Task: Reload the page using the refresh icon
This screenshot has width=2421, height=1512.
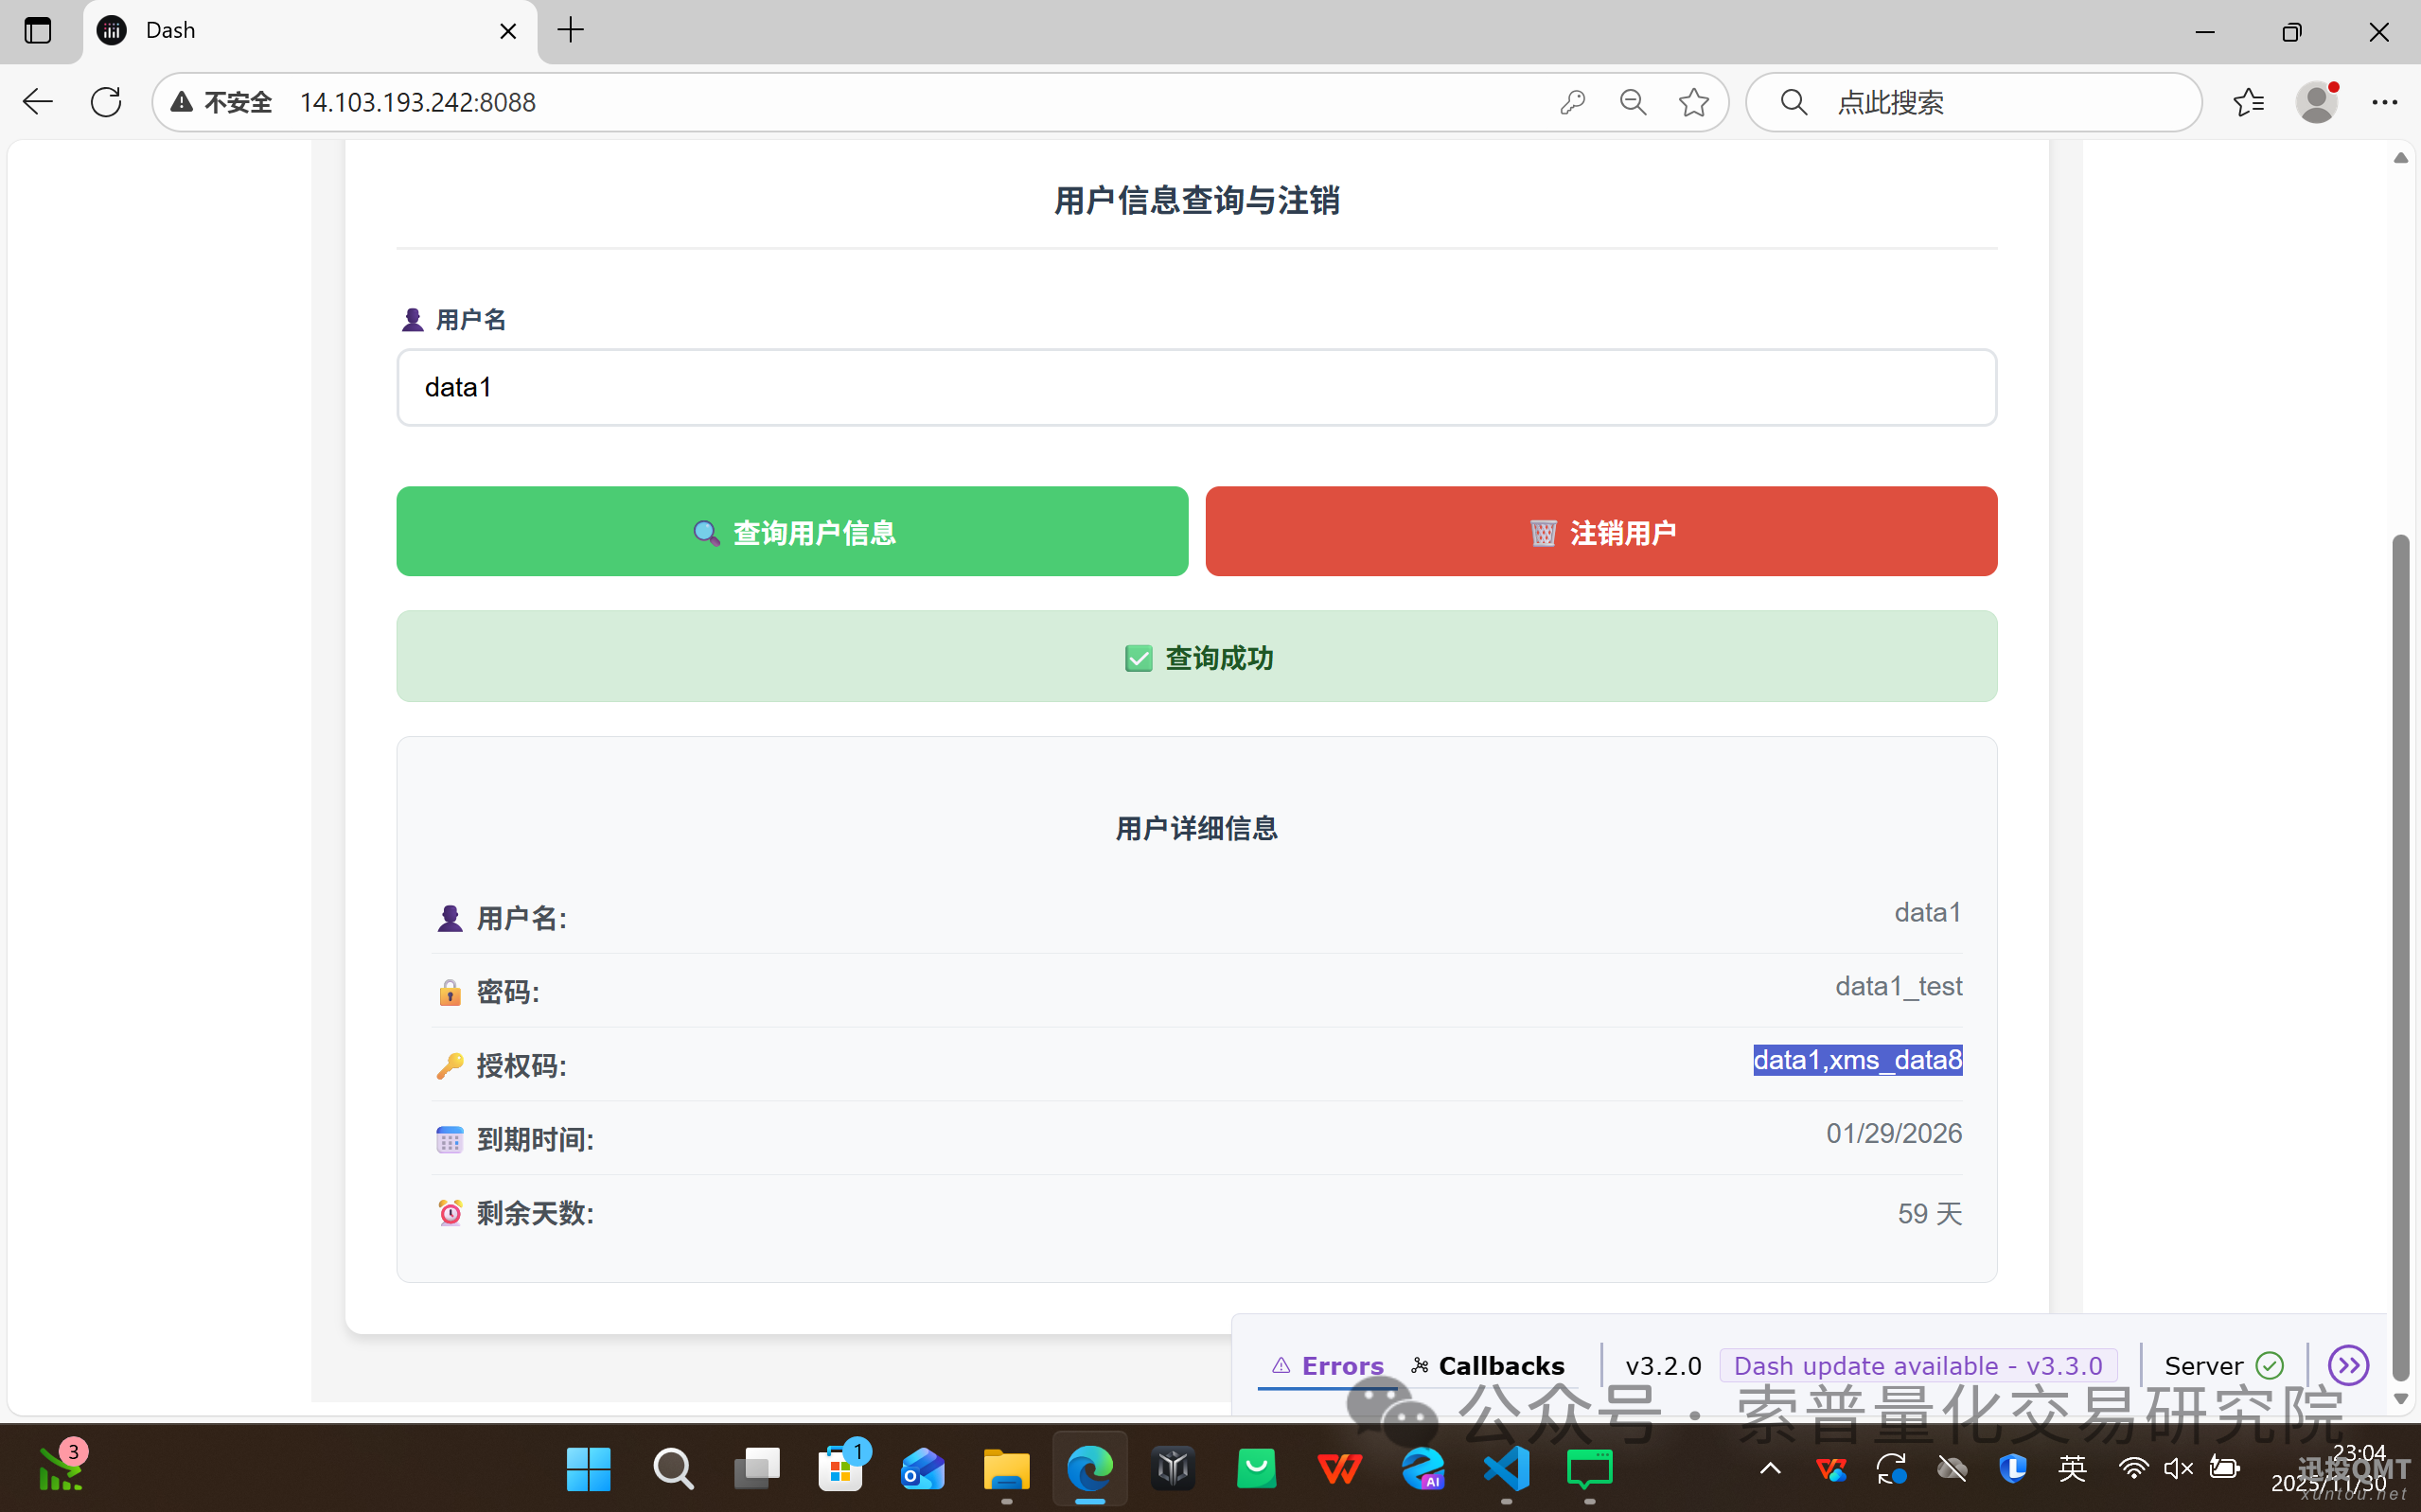Action: click(x=105, y=101)
